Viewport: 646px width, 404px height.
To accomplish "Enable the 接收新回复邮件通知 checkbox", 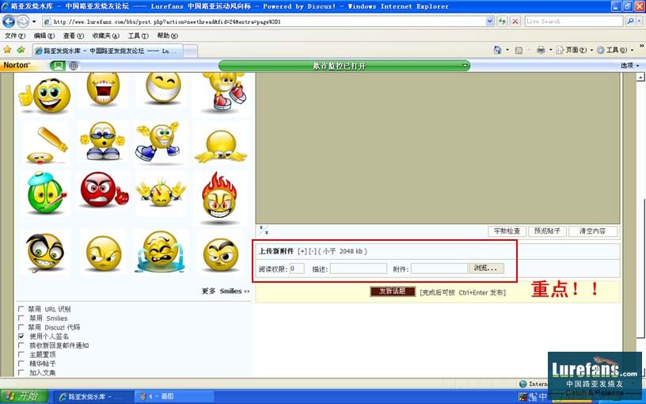I will point(21,345).
